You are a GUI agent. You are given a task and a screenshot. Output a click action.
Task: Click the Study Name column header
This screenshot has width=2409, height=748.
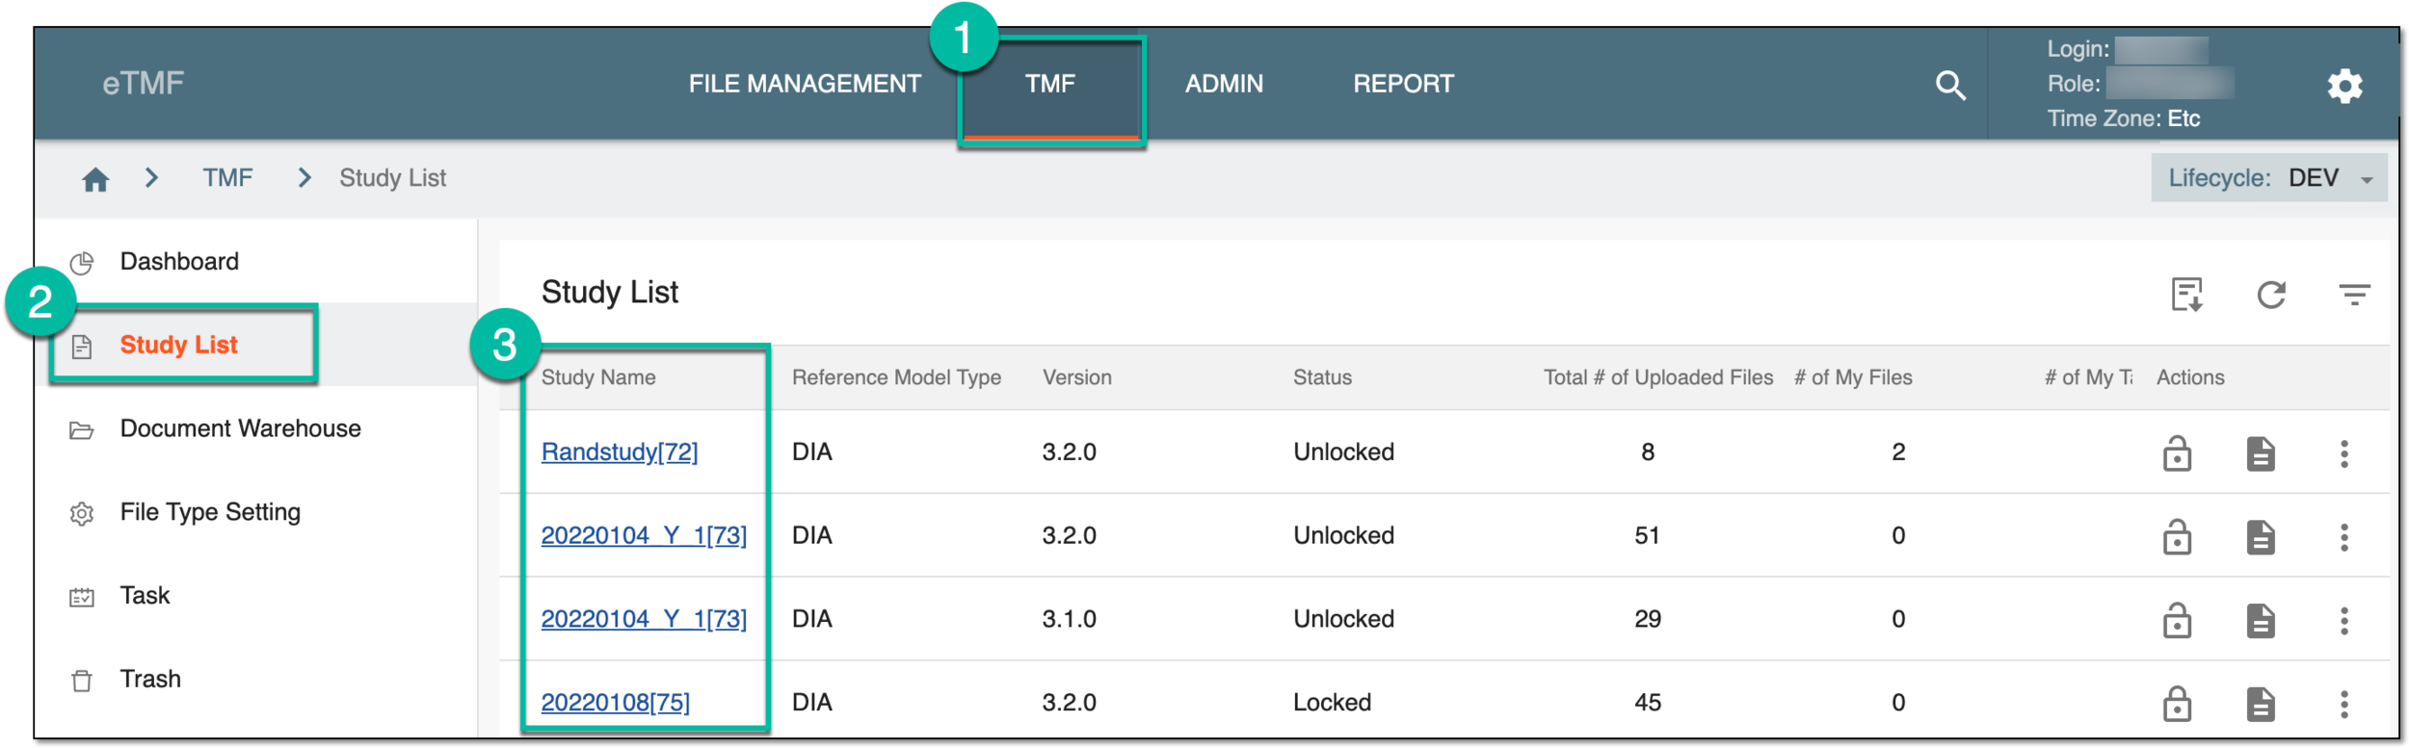pos(598,377)
